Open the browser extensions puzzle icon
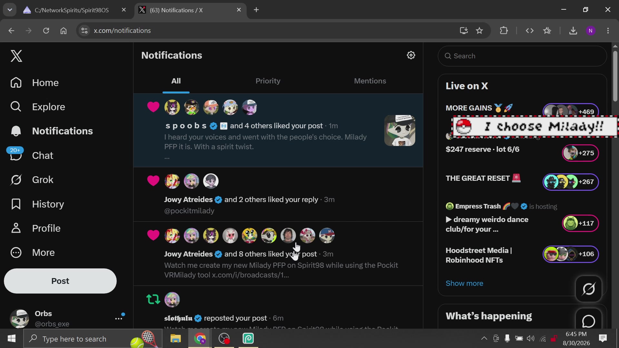 click(x=504, y=31)
